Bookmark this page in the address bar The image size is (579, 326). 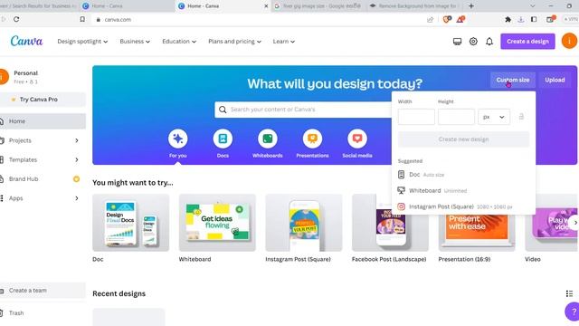coord(82,19)
